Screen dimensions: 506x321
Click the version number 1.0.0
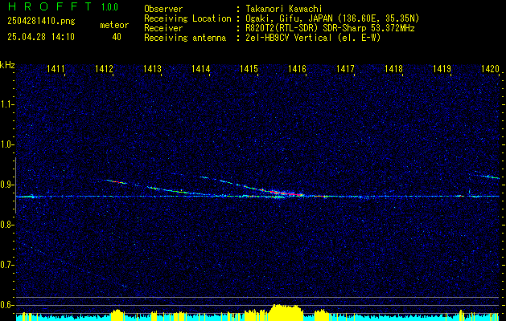(109, 7)
